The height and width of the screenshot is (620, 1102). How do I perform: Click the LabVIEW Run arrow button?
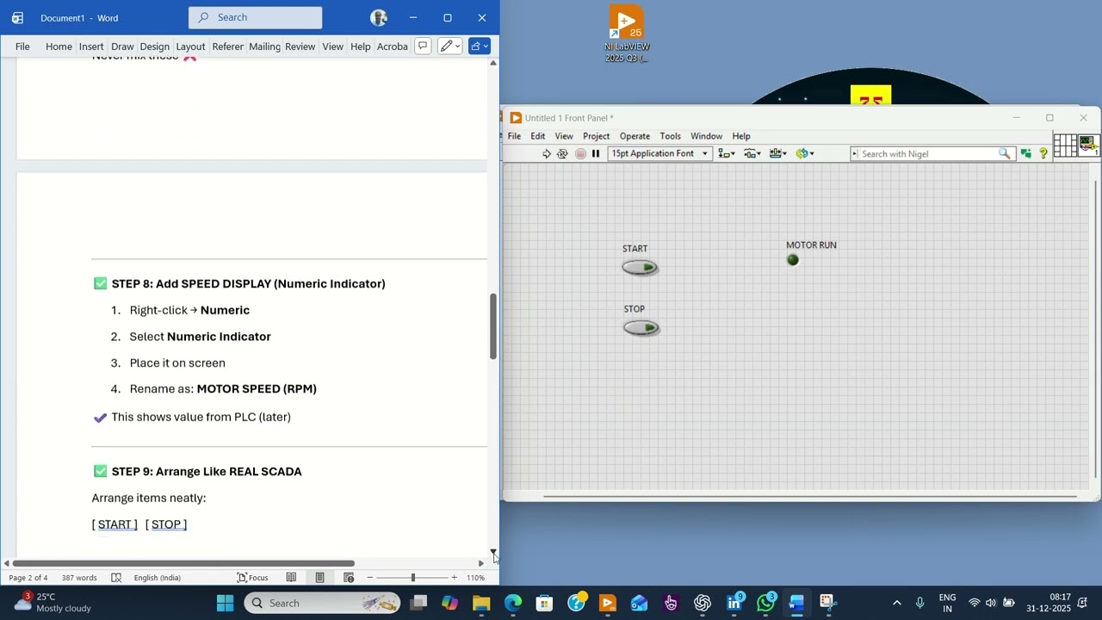[546, 153]
